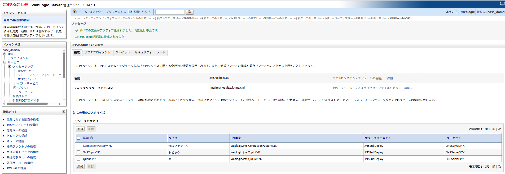Select デプロイメント in domain tree
The height and width of the screenshot is (174, 505).
tap(18, 58)
